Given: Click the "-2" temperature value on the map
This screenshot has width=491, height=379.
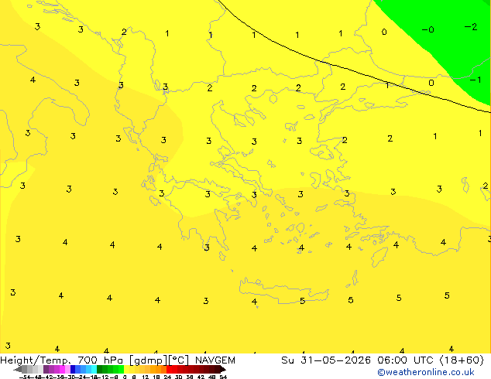Looking at the screenshot, I should point(471,27).
